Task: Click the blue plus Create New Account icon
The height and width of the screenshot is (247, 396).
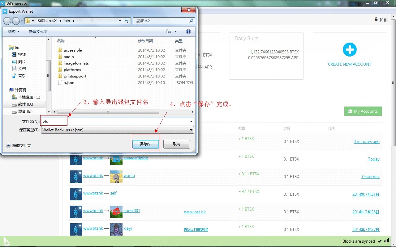Action: pos(350,50)
